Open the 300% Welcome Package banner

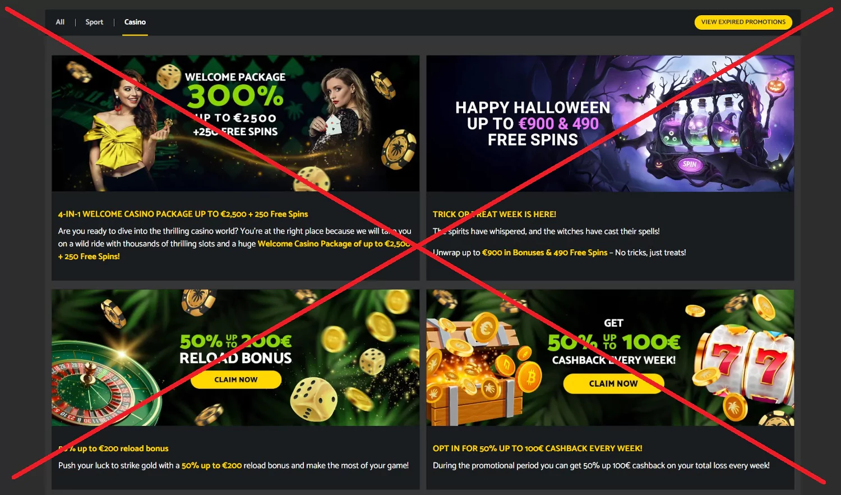(235, 123)
